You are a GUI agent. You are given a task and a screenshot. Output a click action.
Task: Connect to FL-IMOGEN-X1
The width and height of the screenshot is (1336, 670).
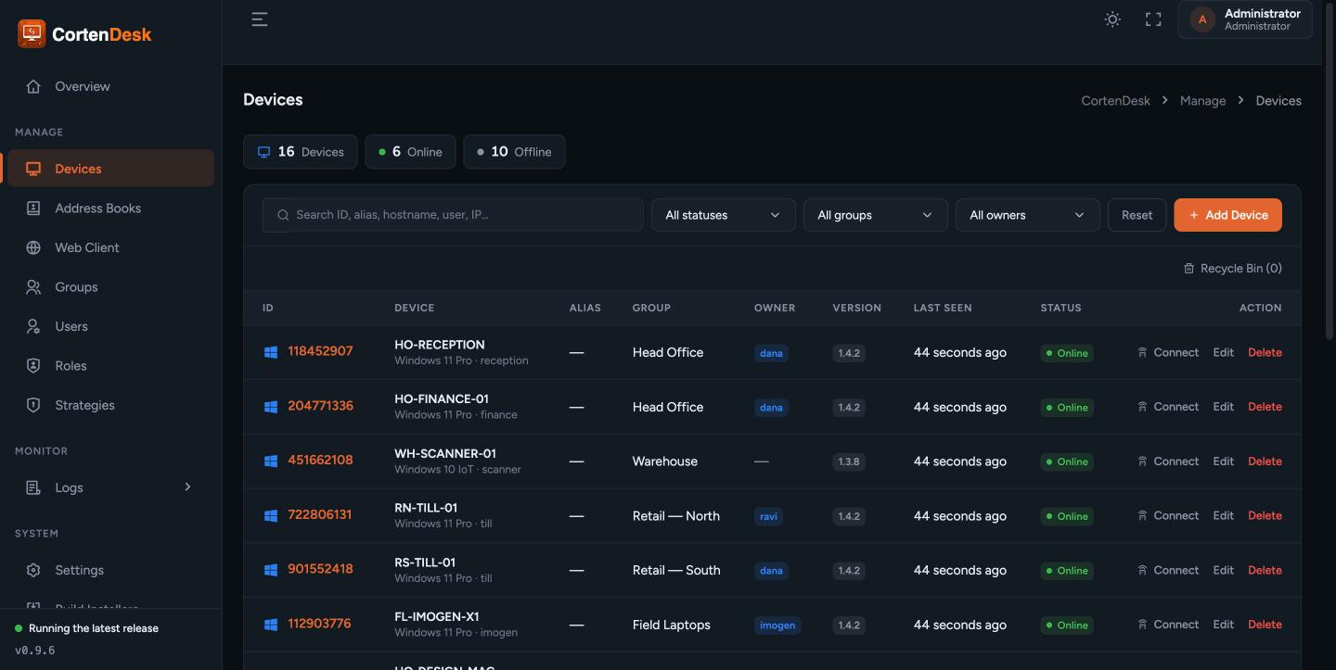pyautogui.click(x=1168, y=625)
